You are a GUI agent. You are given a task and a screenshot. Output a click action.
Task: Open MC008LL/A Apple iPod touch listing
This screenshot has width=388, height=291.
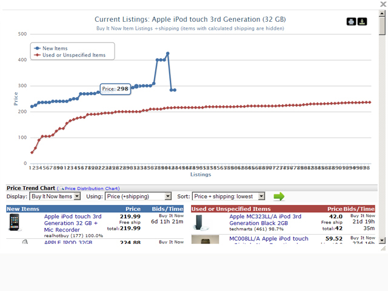(x=269, y=238)
